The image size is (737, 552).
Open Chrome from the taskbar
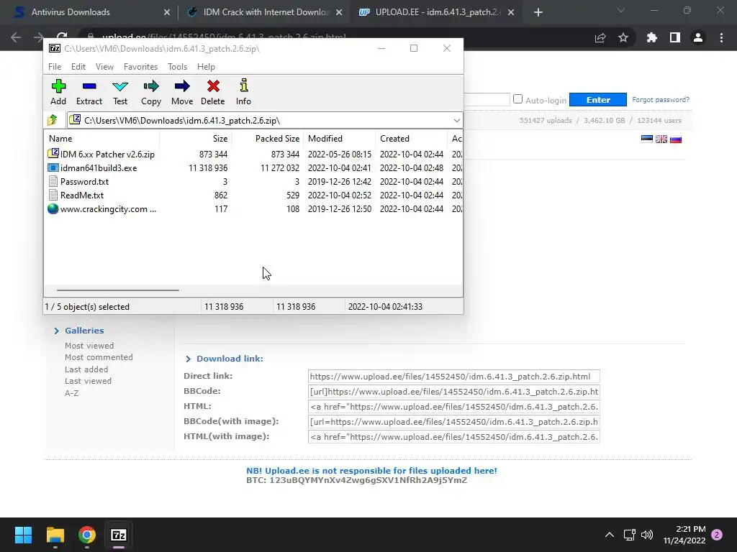click(87, 535)
